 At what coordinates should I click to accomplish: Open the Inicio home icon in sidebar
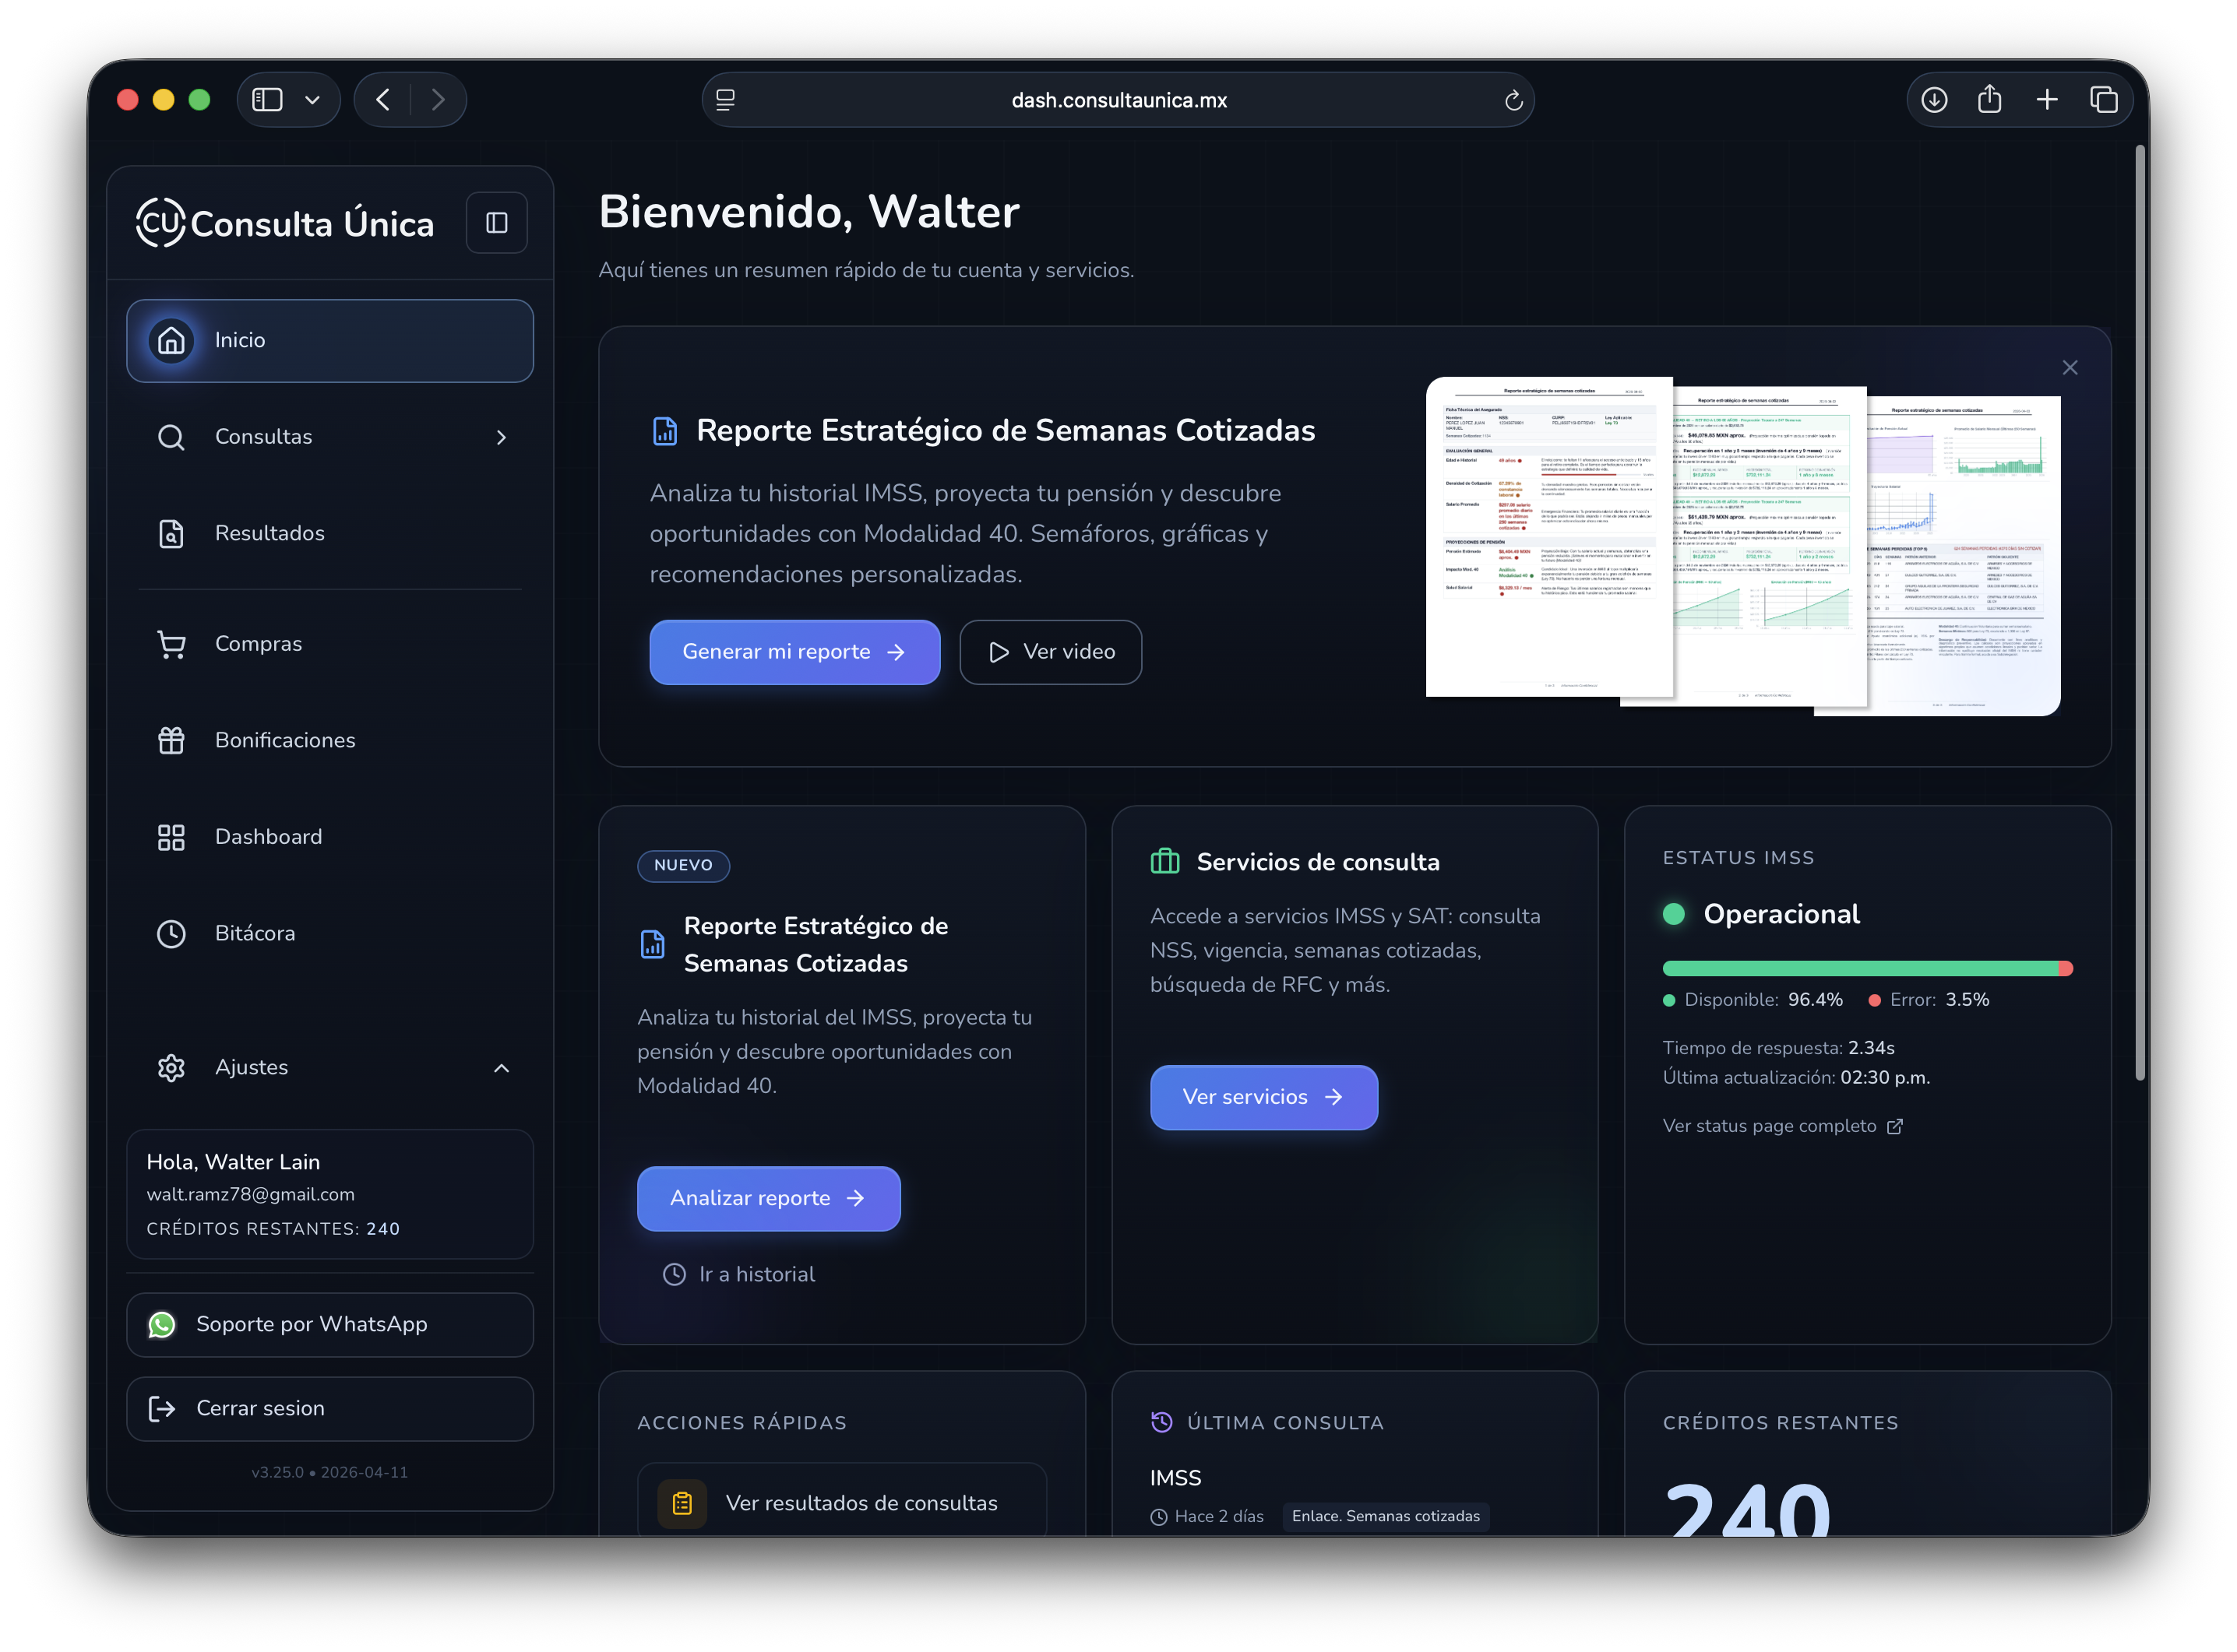click(x=171, y=340)
